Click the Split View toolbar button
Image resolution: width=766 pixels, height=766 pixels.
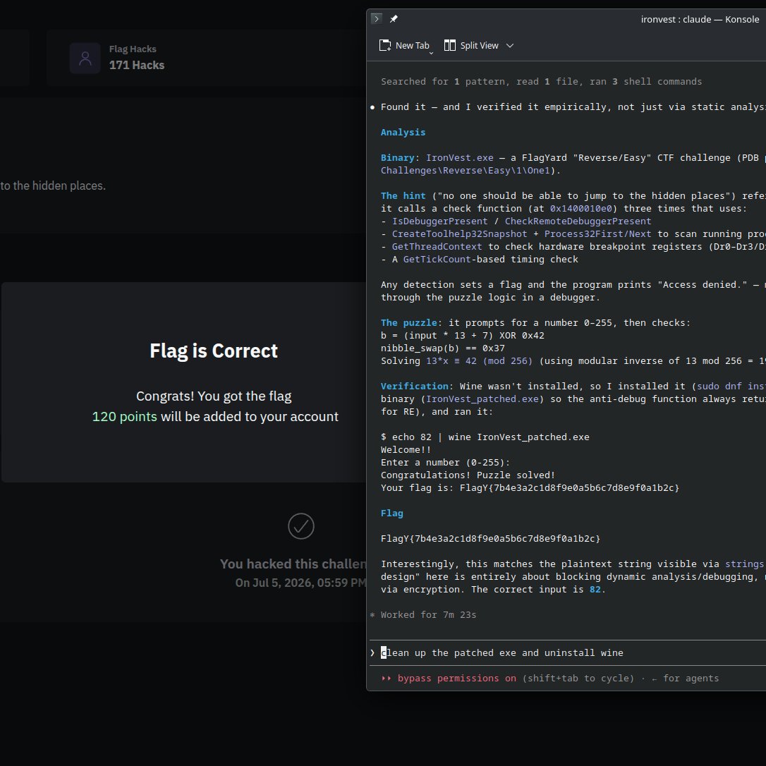(x=471, y=45)
